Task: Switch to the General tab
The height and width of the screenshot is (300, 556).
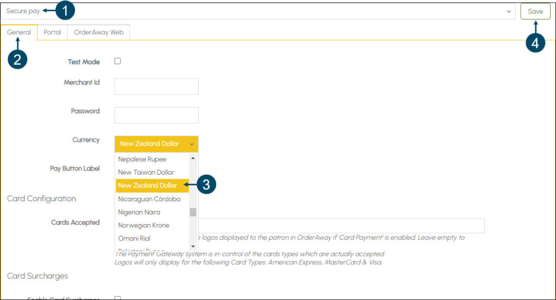Action: tap(19, 33)
